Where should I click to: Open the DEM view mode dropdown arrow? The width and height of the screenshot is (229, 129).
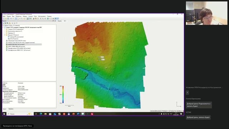(x=29, y=19)
